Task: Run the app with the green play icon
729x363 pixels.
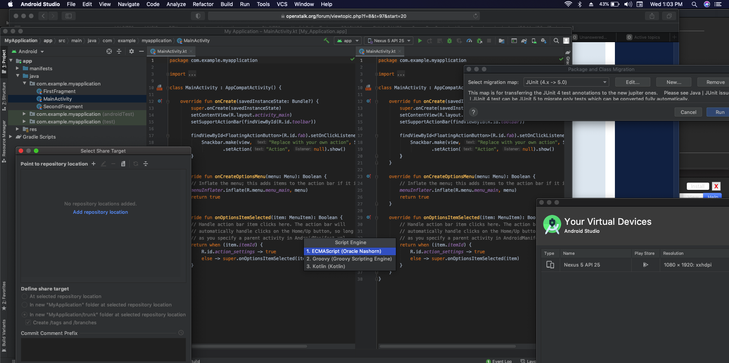Action: pos(420,41)
